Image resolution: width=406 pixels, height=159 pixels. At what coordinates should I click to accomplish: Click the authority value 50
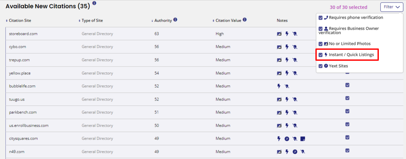pos(157,125)
